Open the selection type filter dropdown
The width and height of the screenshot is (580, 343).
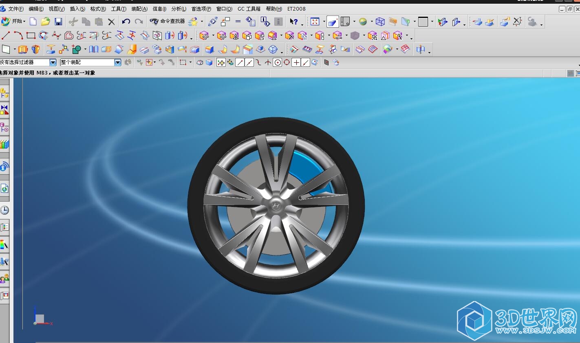53,62
